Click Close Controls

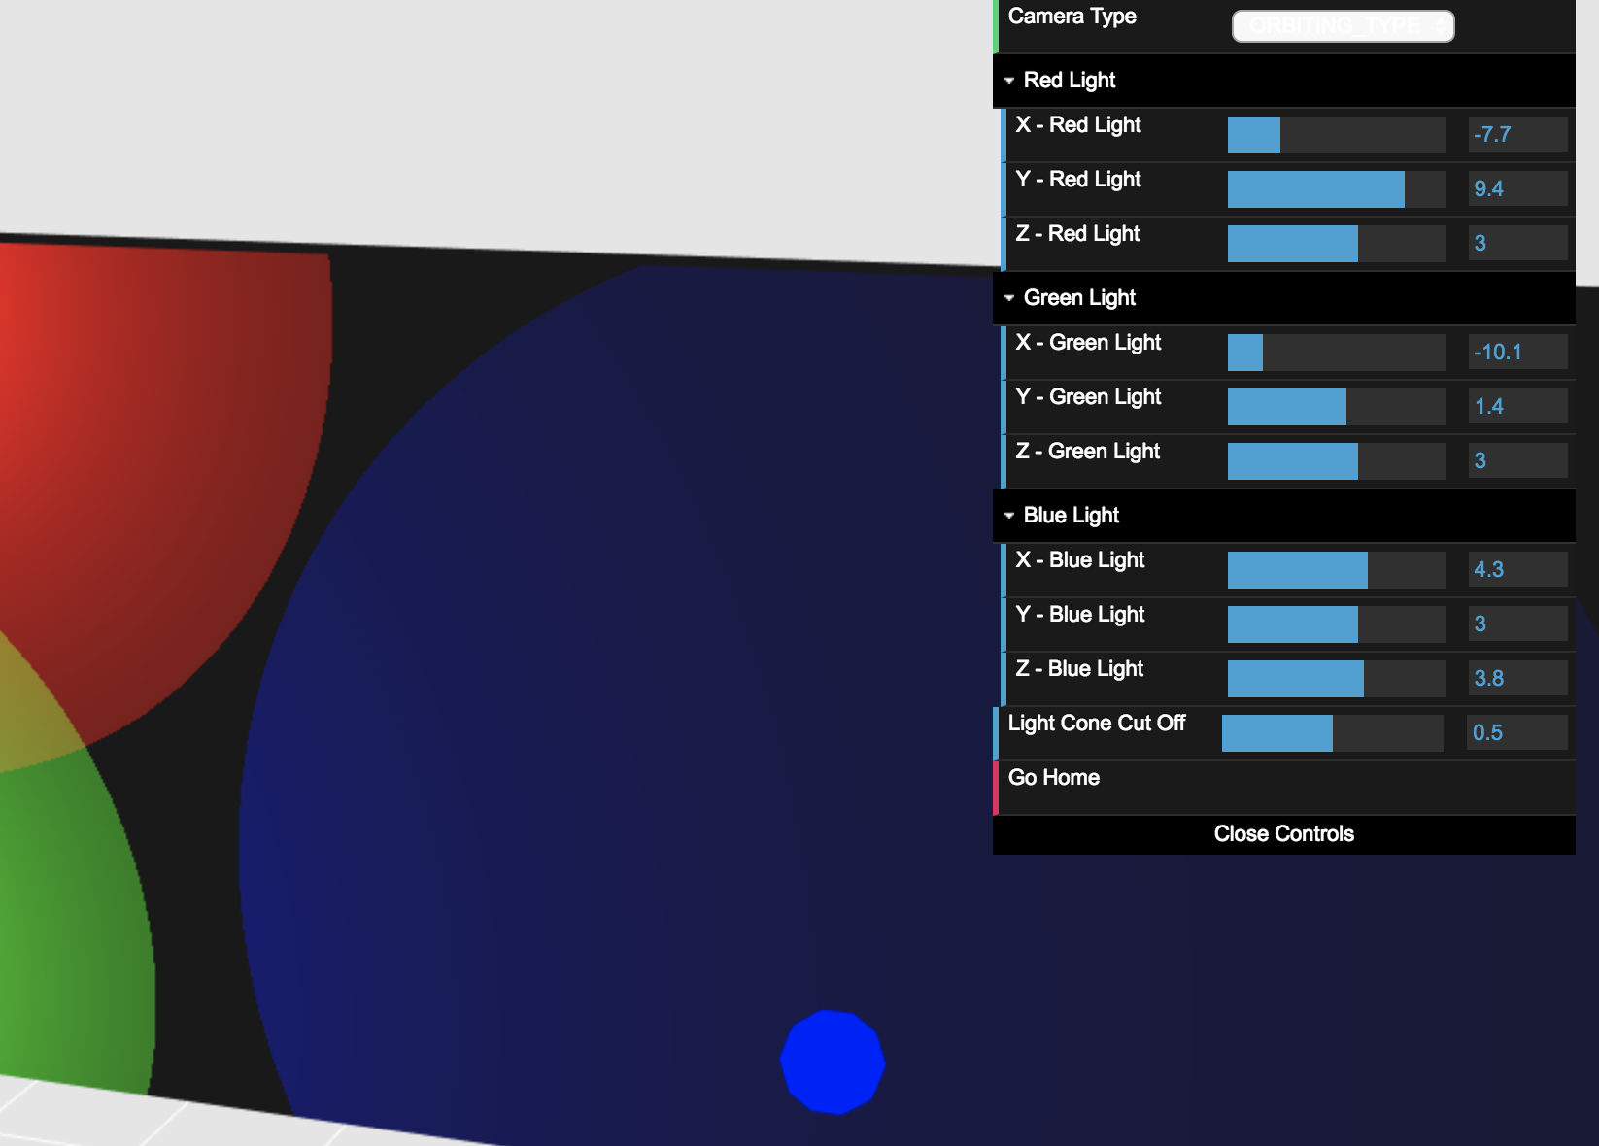click(1284, 834)
